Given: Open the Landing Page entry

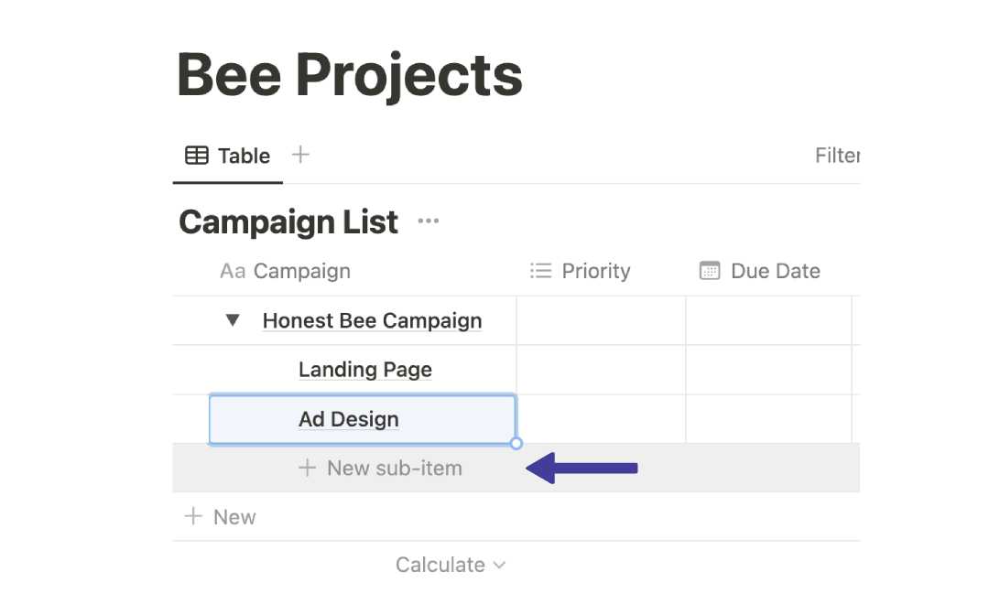Looking at the screenshot, I should click(x=364, y=369).
